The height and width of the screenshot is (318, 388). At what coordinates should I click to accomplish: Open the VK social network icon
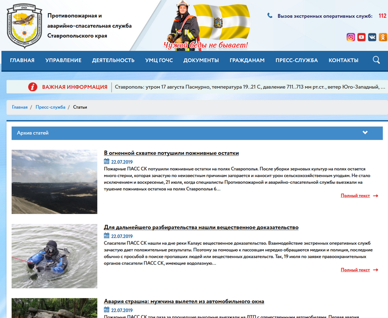[372, 37]
